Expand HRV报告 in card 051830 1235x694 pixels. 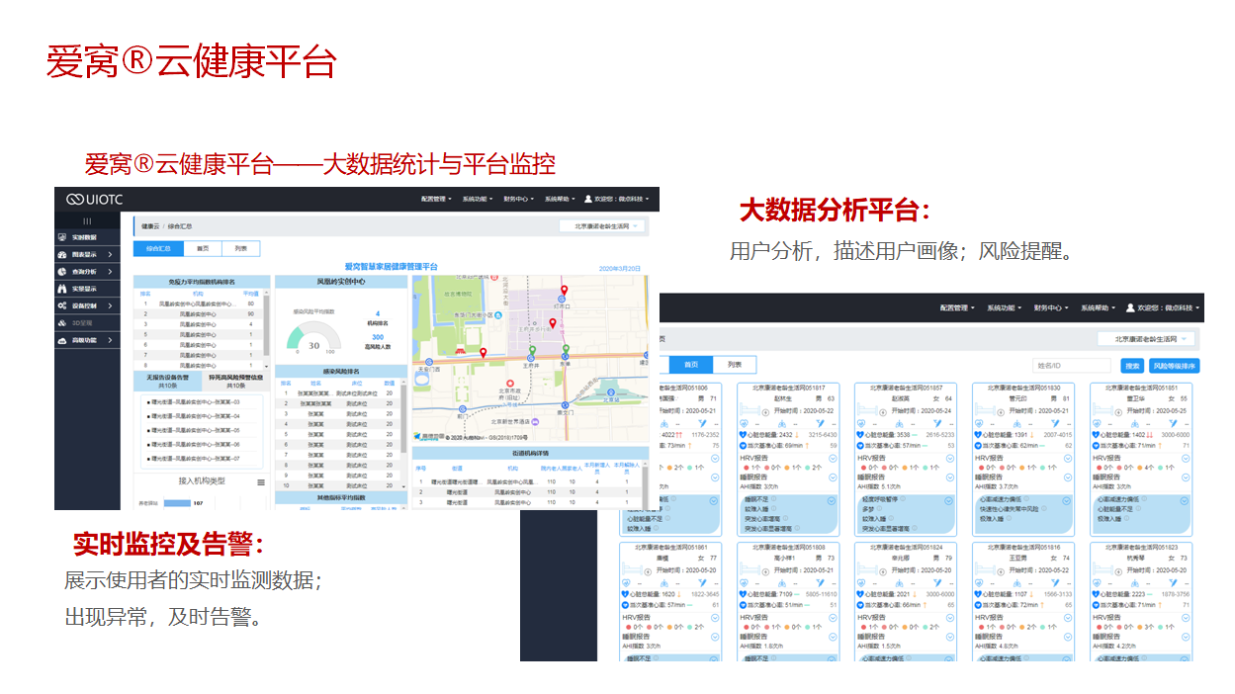click(x=1068, y=459)
